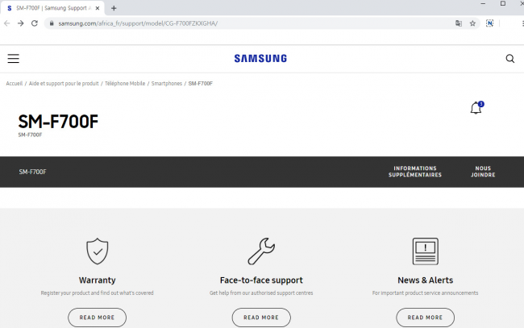Go back with browser back arrow
524x328 pixels.
6,23
